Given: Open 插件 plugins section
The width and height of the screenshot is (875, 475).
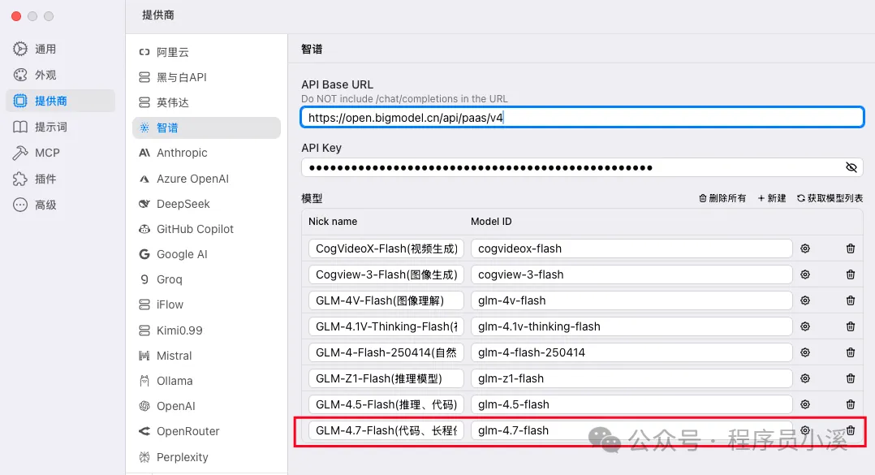Looking at the screenshot, I should [60, 179].
